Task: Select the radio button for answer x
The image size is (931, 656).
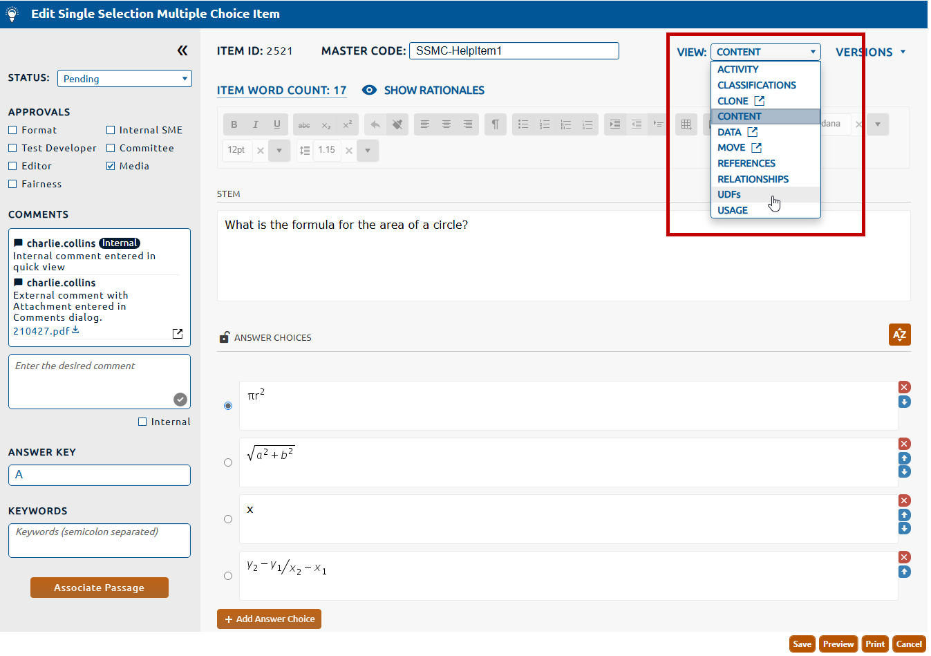Action: (x=228, y=519)
